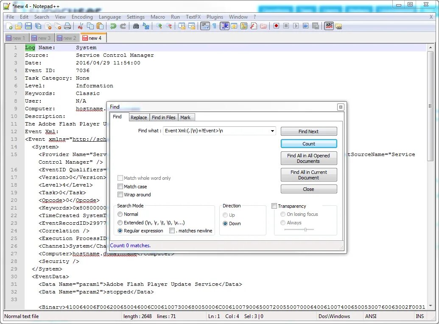Select the Regular expression radio button
The width and height of the screenshot is (439, 324).
120,231
